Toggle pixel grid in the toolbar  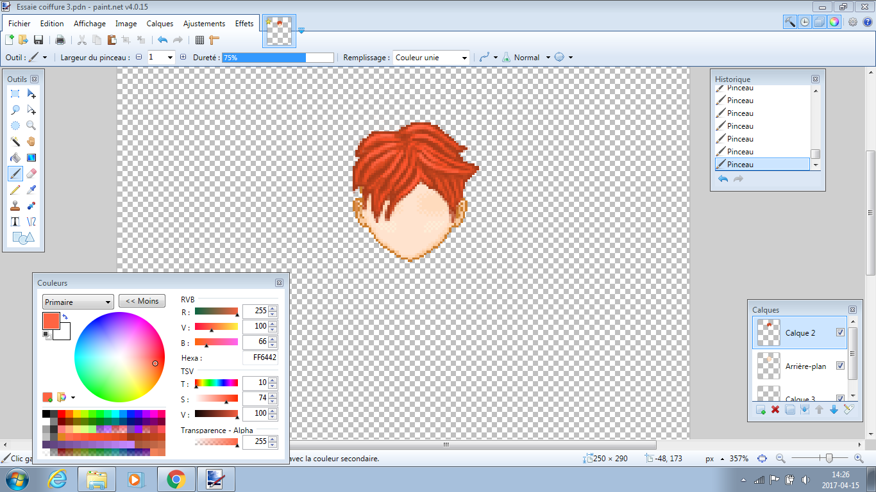199,40
